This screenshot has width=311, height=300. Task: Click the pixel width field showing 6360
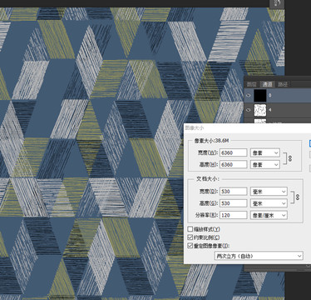pyautogui.click(x=233, y=152)
